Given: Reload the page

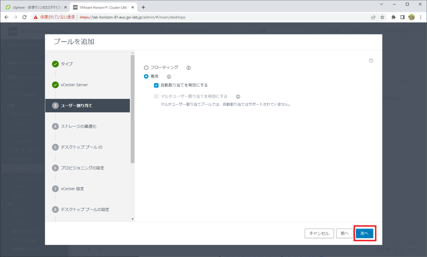Looking at the screenshot, I should [x=25, y=17].
